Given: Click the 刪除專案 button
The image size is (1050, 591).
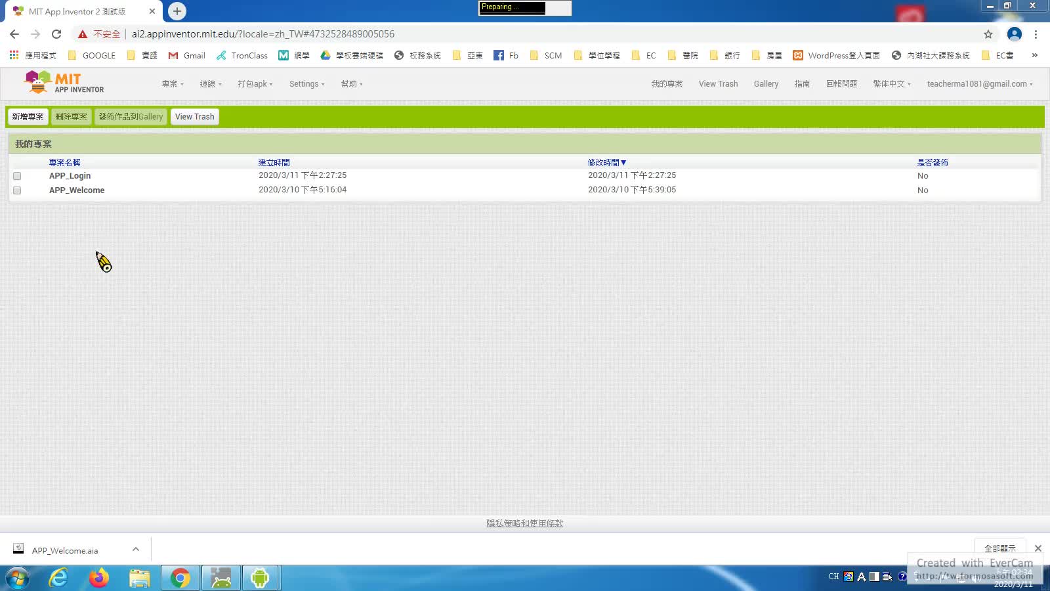Looking at the screenshot, I should pyautogui.click(x=71, y=117).
